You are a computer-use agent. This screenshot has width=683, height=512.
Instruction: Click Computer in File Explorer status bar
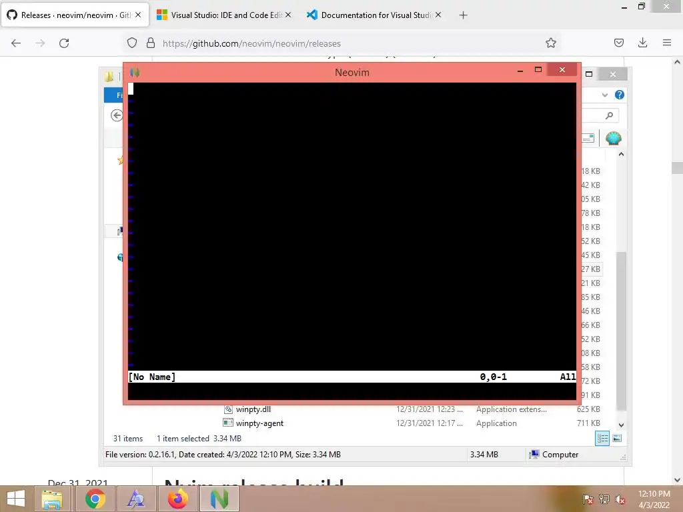pos(554,455)
